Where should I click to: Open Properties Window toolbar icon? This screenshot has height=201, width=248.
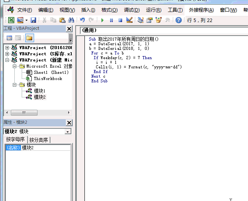point(150,20)
